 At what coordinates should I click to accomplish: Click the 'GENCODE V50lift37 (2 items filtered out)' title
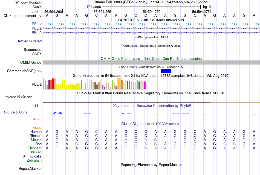point(151,20)
